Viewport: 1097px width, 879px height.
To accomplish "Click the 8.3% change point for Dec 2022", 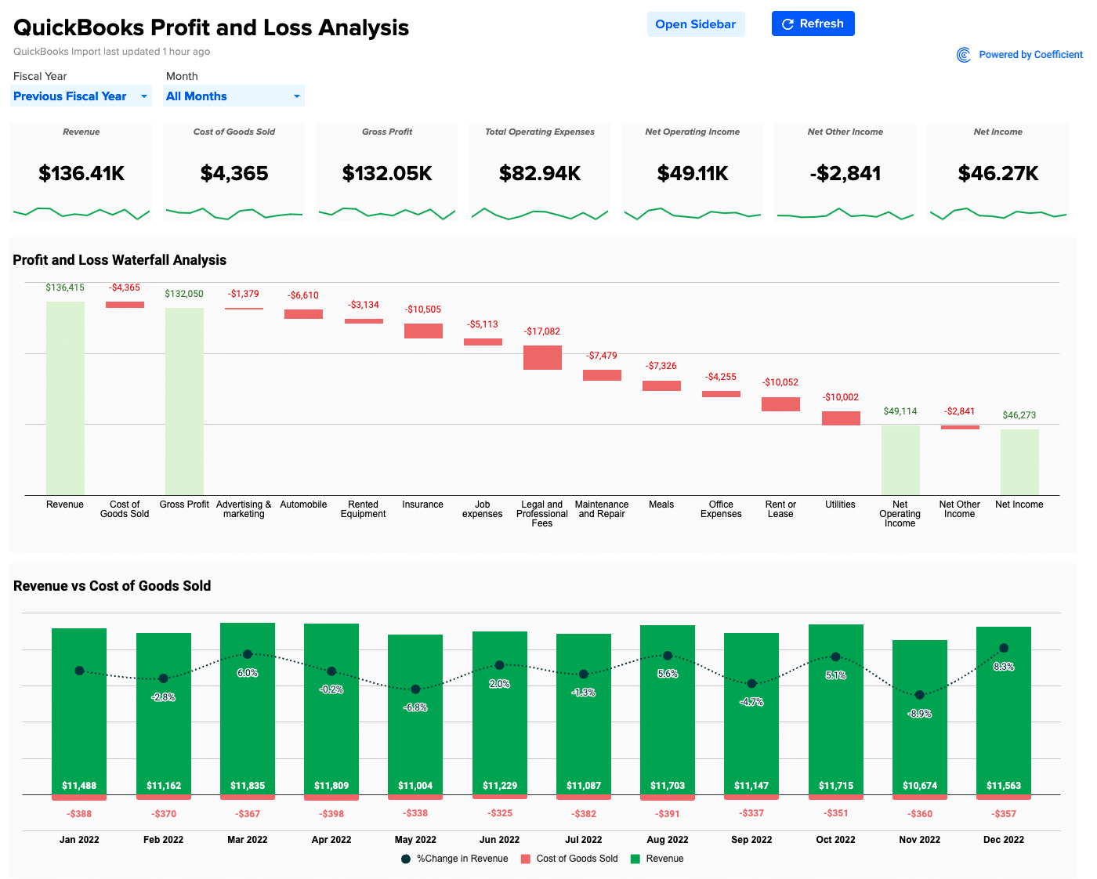I will pos(1004,648).
